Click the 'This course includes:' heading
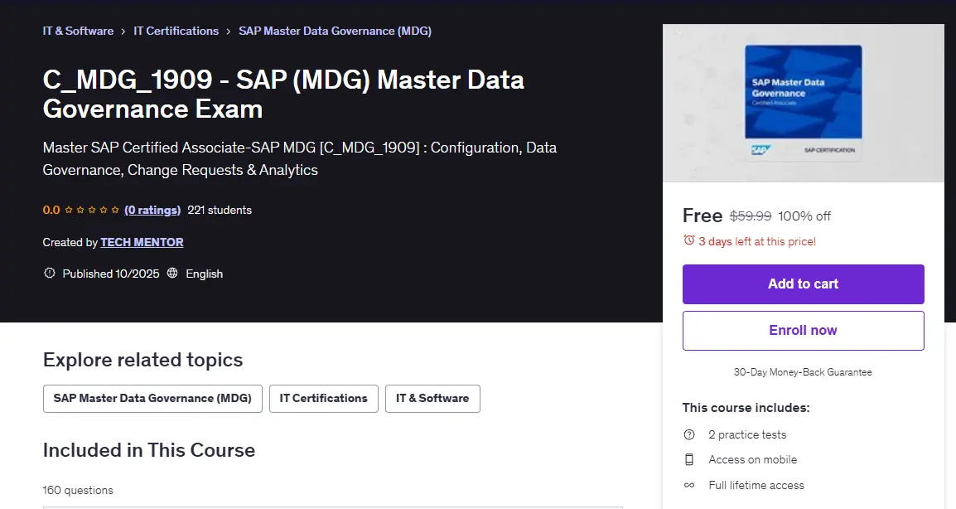 click(746, 408)
